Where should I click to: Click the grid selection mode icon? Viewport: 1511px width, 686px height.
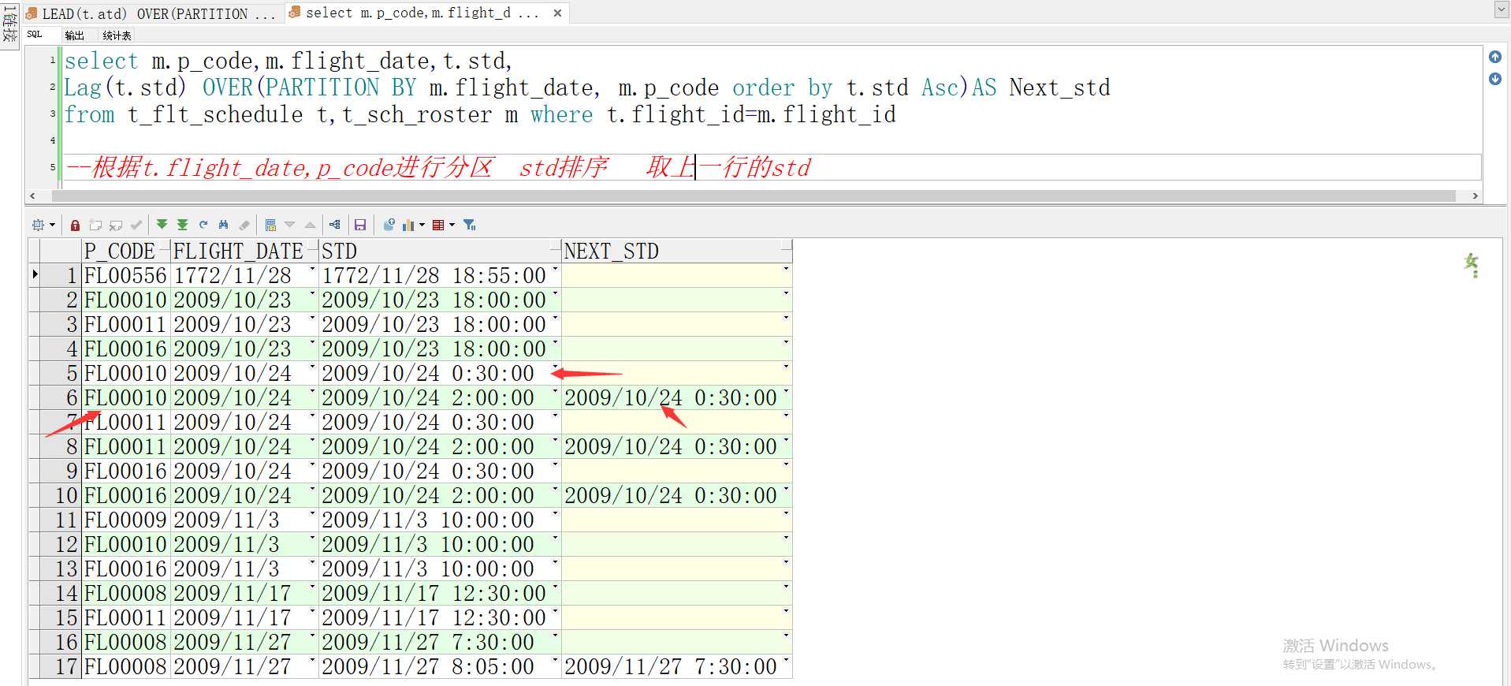(38, 225)
